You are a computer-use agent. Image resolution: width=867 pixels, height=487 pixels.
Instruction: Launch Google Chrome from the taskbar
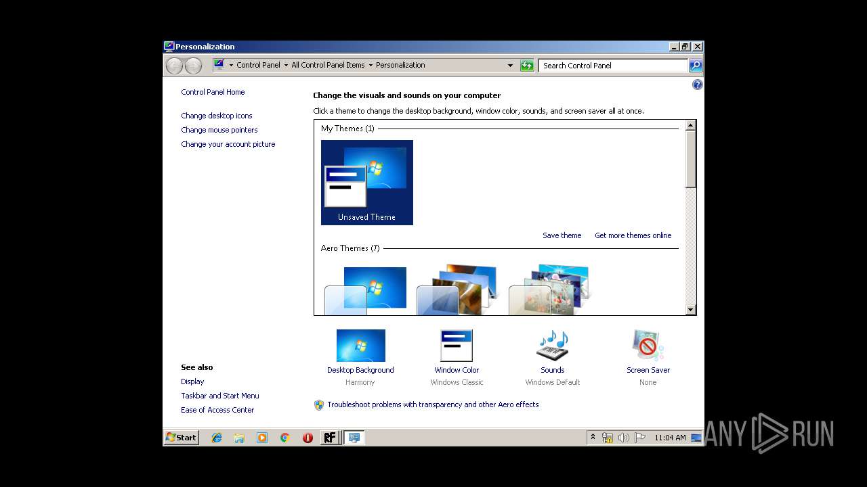(284, 438)
